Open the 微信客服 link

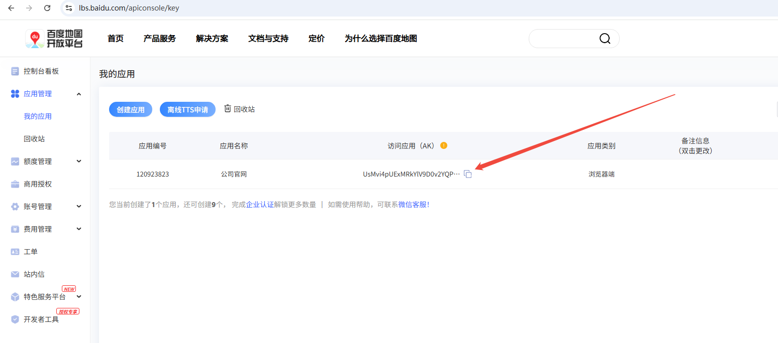pos(413,205)
